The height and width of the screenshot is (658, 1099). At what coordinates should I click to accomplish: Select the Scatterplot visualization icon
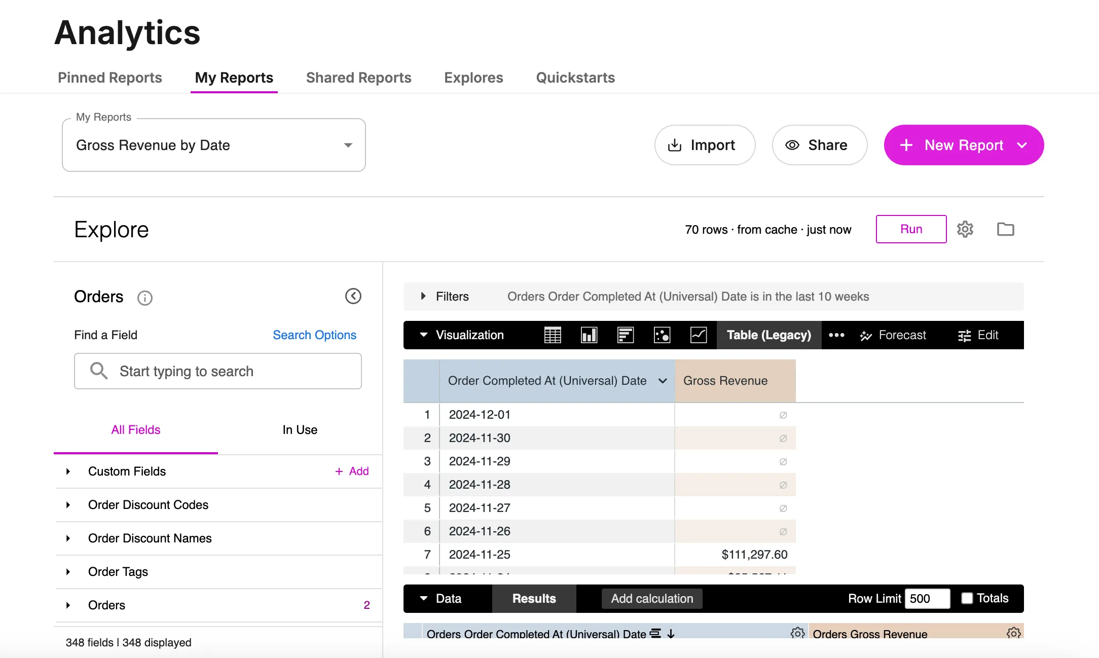click(x=662, y=335)
